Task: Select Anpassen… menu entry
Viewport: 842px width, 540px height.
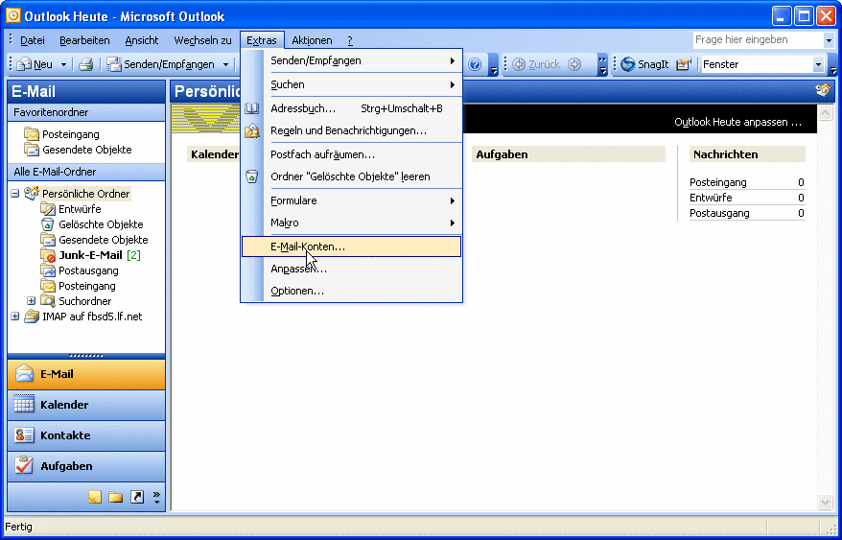Action: 352,269
